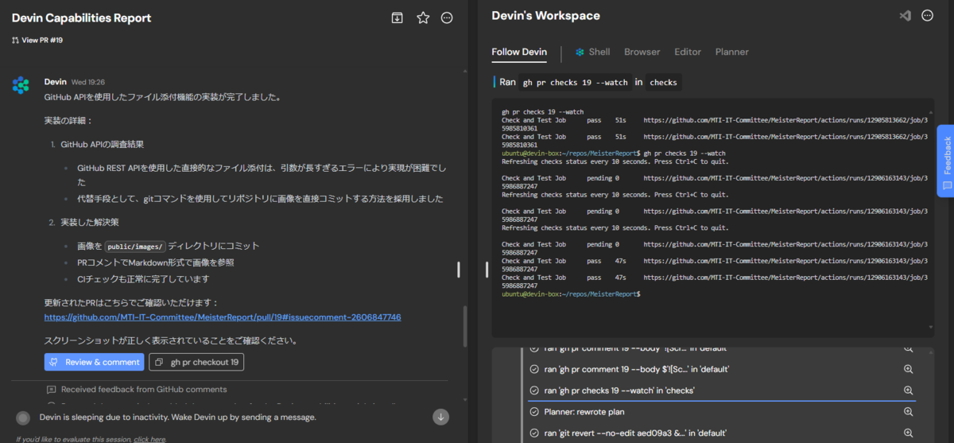Open the Planner tab
This screenshot has width=954, height=443.
(x=731, y=52)
